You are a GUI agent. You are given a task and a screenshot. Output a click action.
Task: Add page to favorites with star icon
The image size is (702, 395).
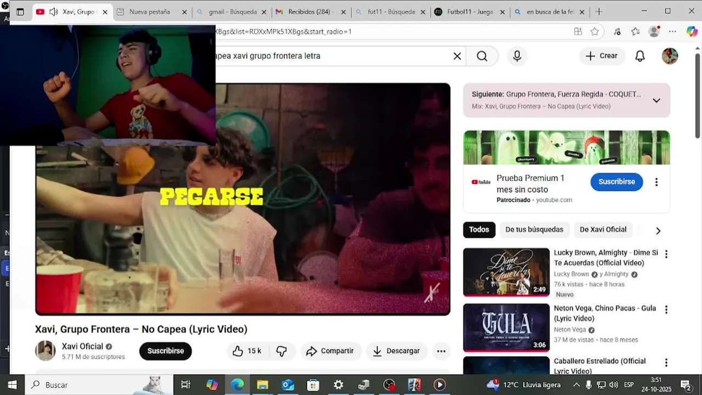pyautogui.click(x=595, y=32)
